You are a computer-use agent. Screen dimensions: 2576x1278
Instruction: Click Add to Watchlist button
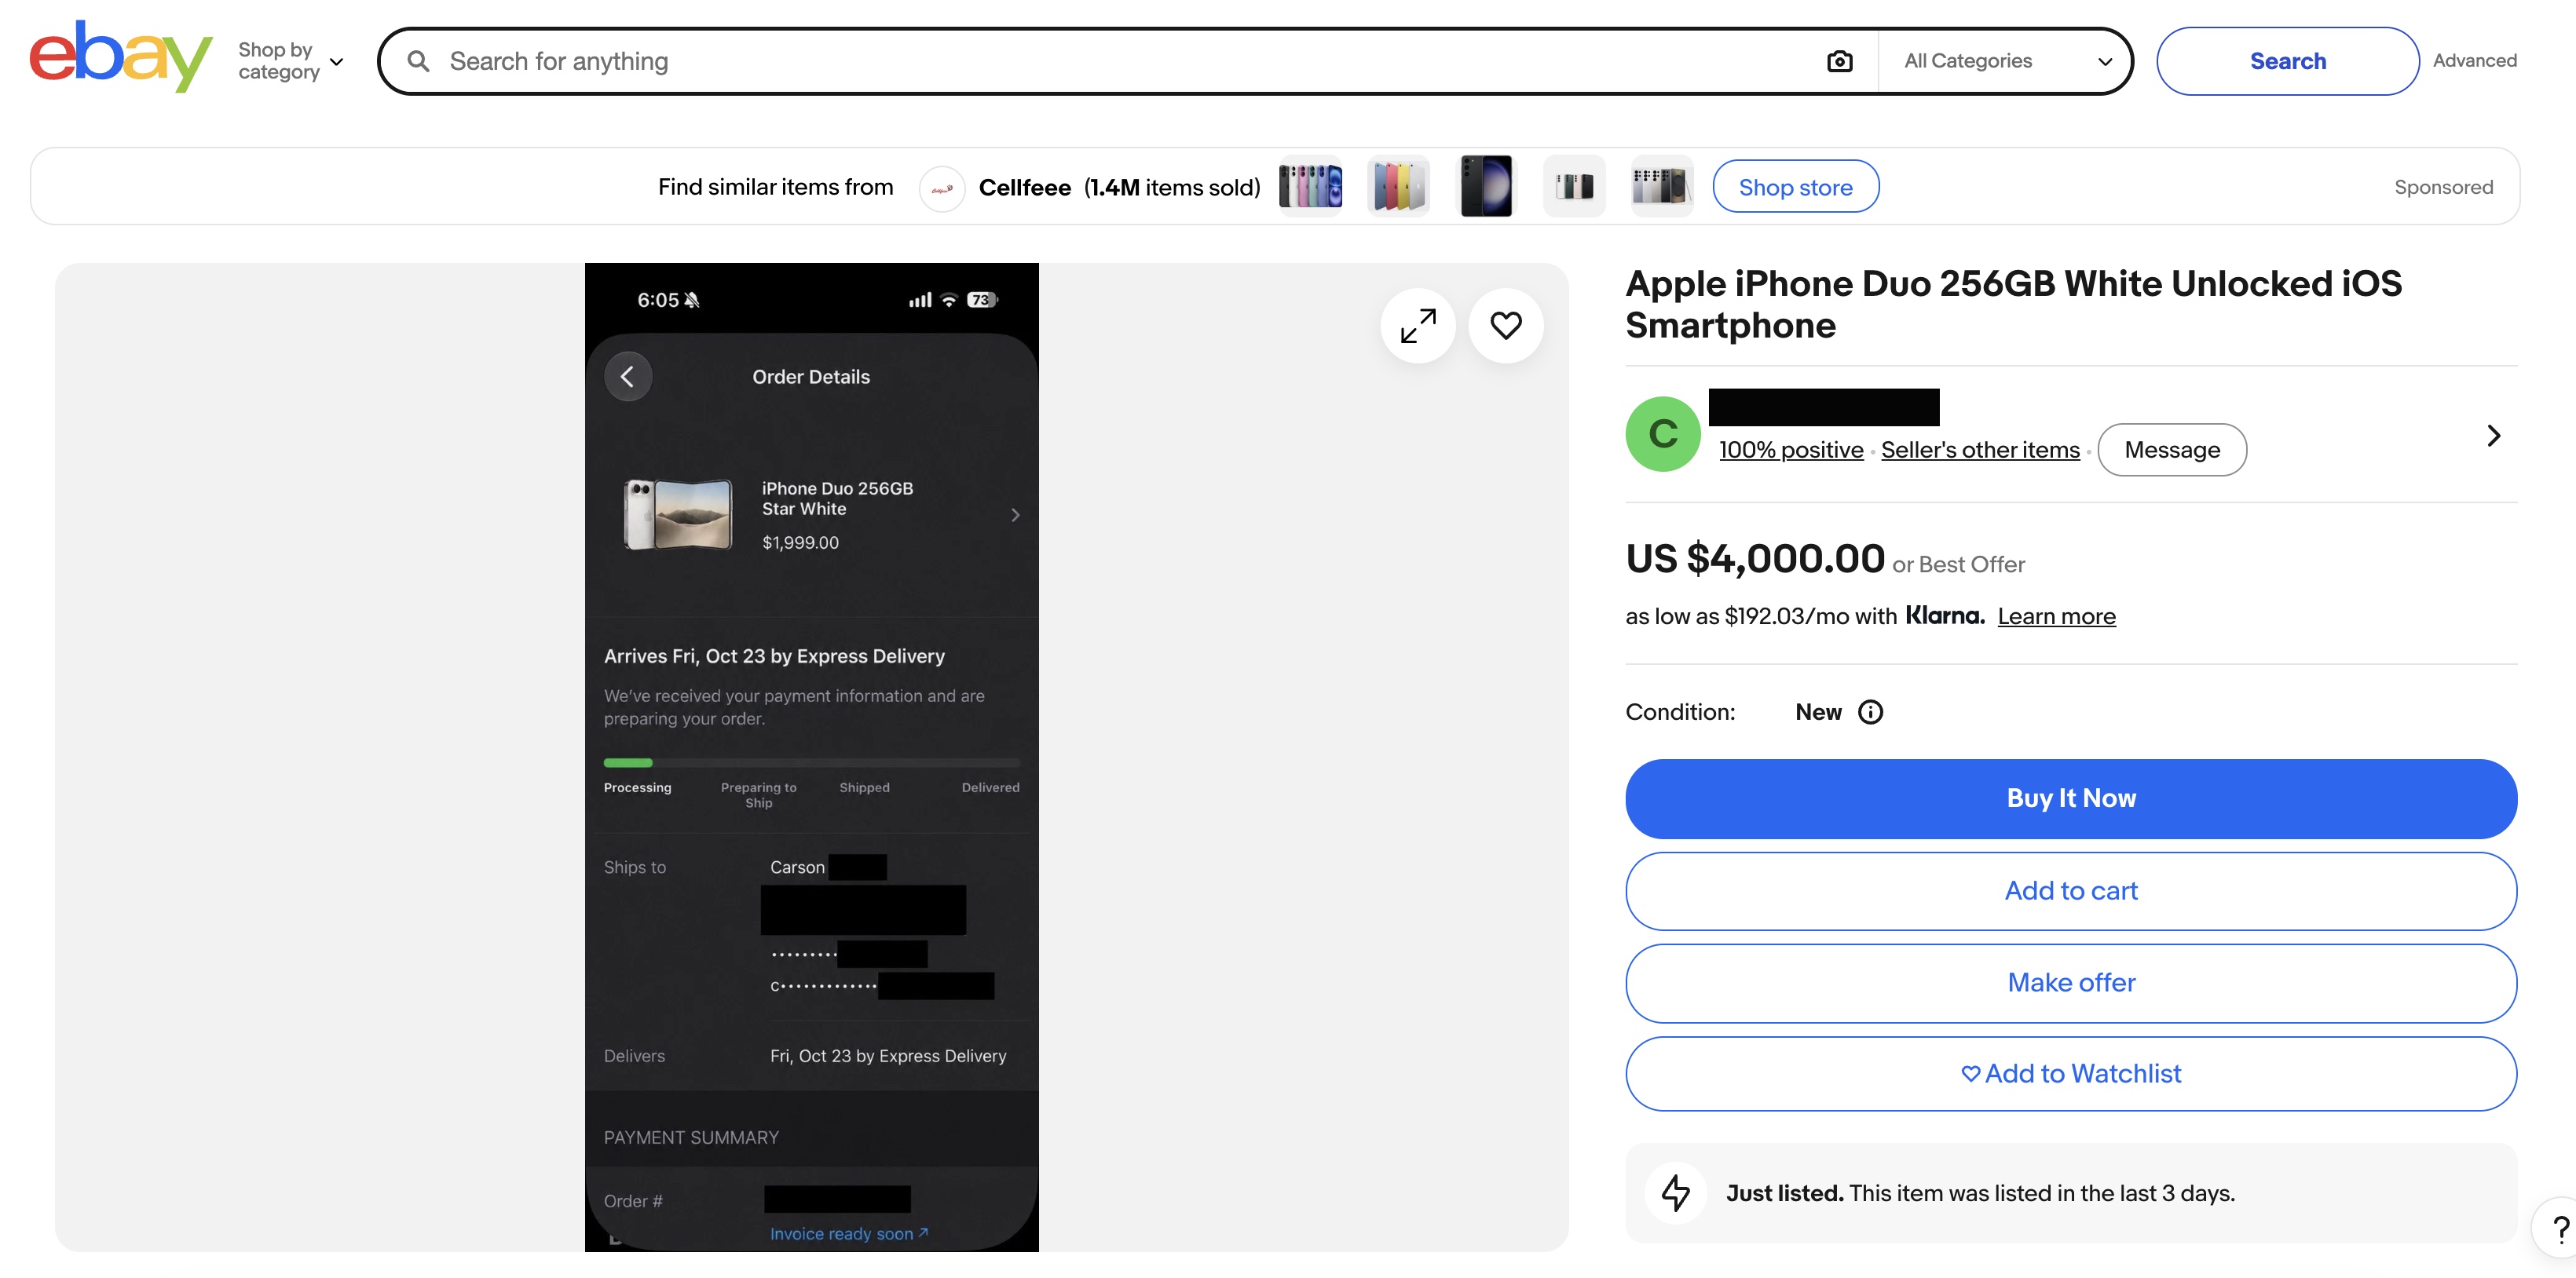pos(2070,1073)
